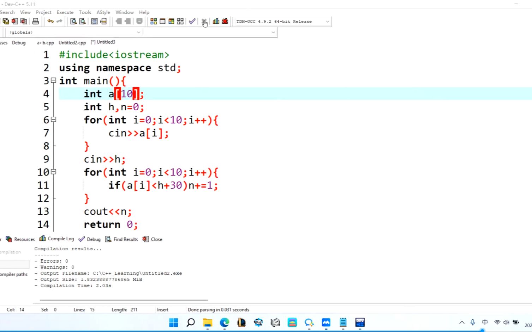Show hidden system tray icons
This screenshot has width=532, height=332.
(462, 322)
